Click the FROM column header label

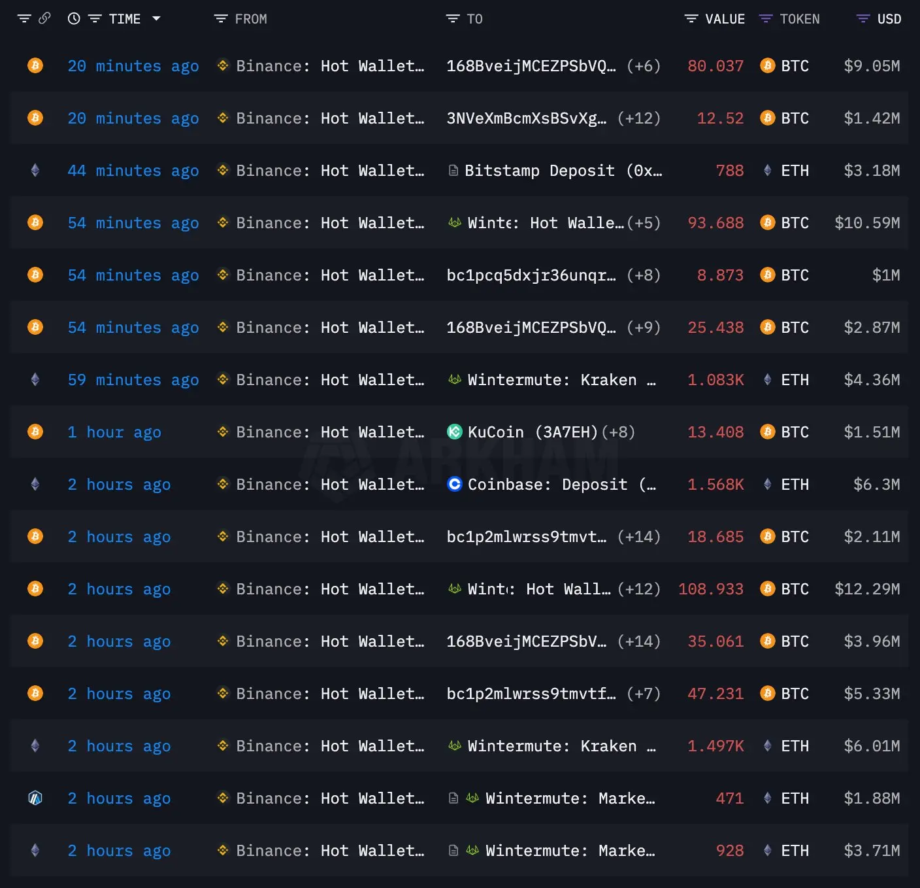tap(251, 19)
